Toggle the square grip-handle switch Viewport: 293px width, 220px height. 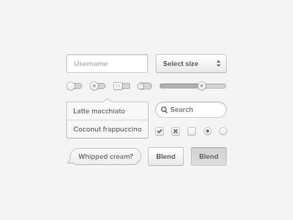click(122, 86)
